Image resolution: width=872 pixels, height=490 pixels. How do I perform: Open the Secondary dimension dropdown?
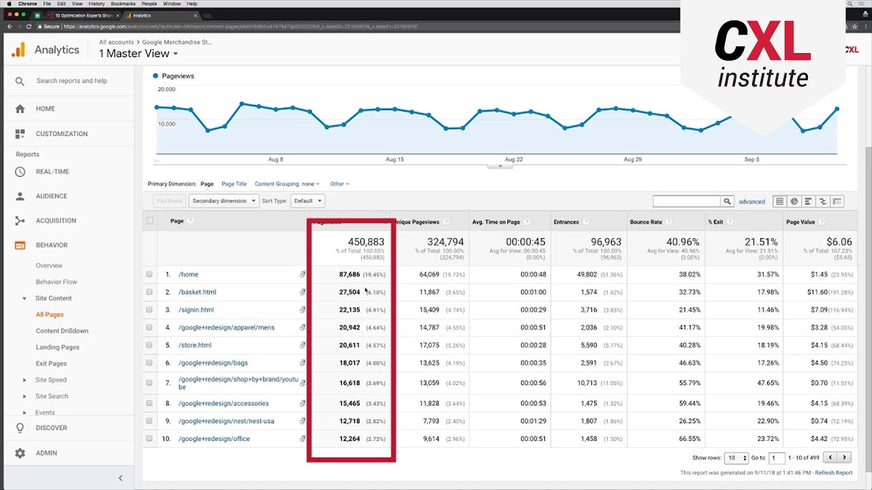pos(224,201)
